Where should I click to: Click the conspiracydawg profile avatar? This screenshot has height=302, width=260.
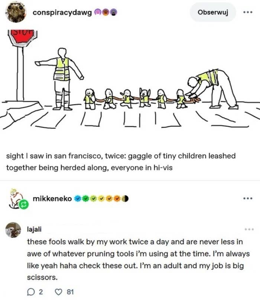coord(16,12)
